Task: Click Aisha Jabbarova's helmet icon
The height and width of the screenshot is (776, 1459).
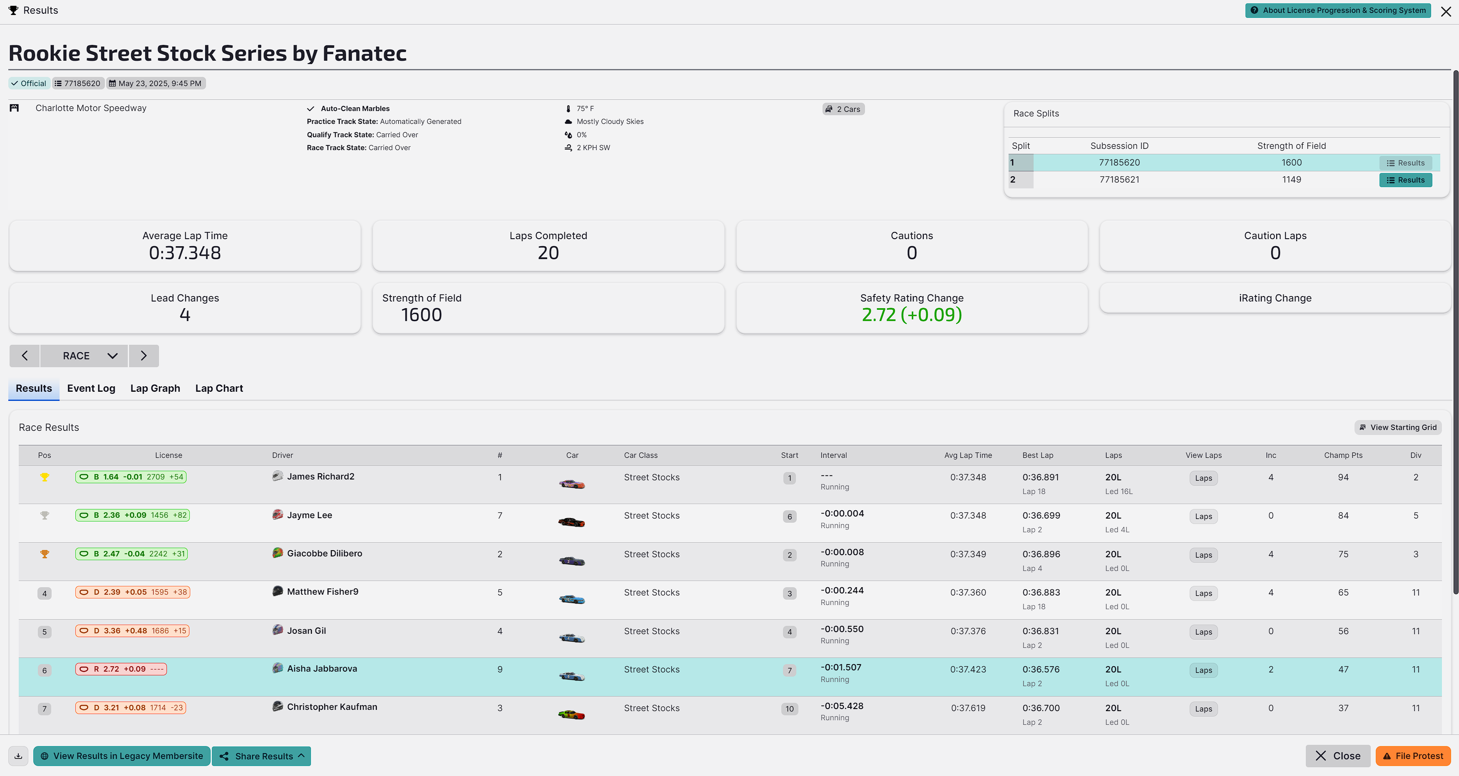Action: (278, 668)
